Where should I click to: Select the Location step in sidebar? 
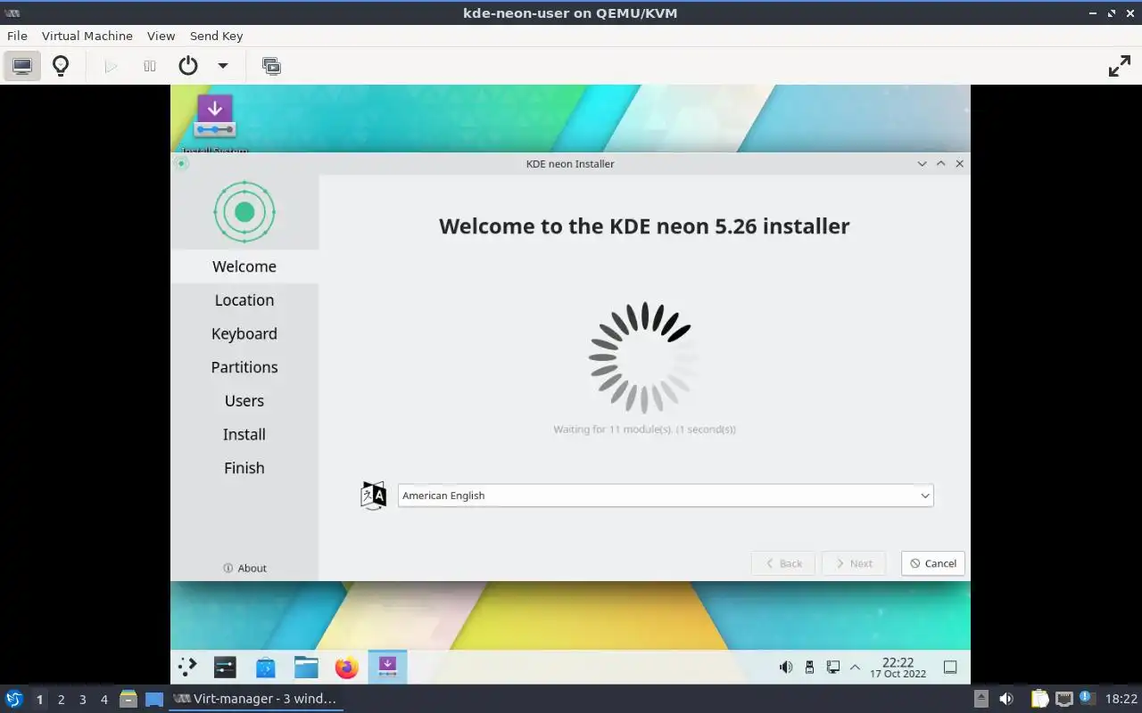tap(244, 300)
